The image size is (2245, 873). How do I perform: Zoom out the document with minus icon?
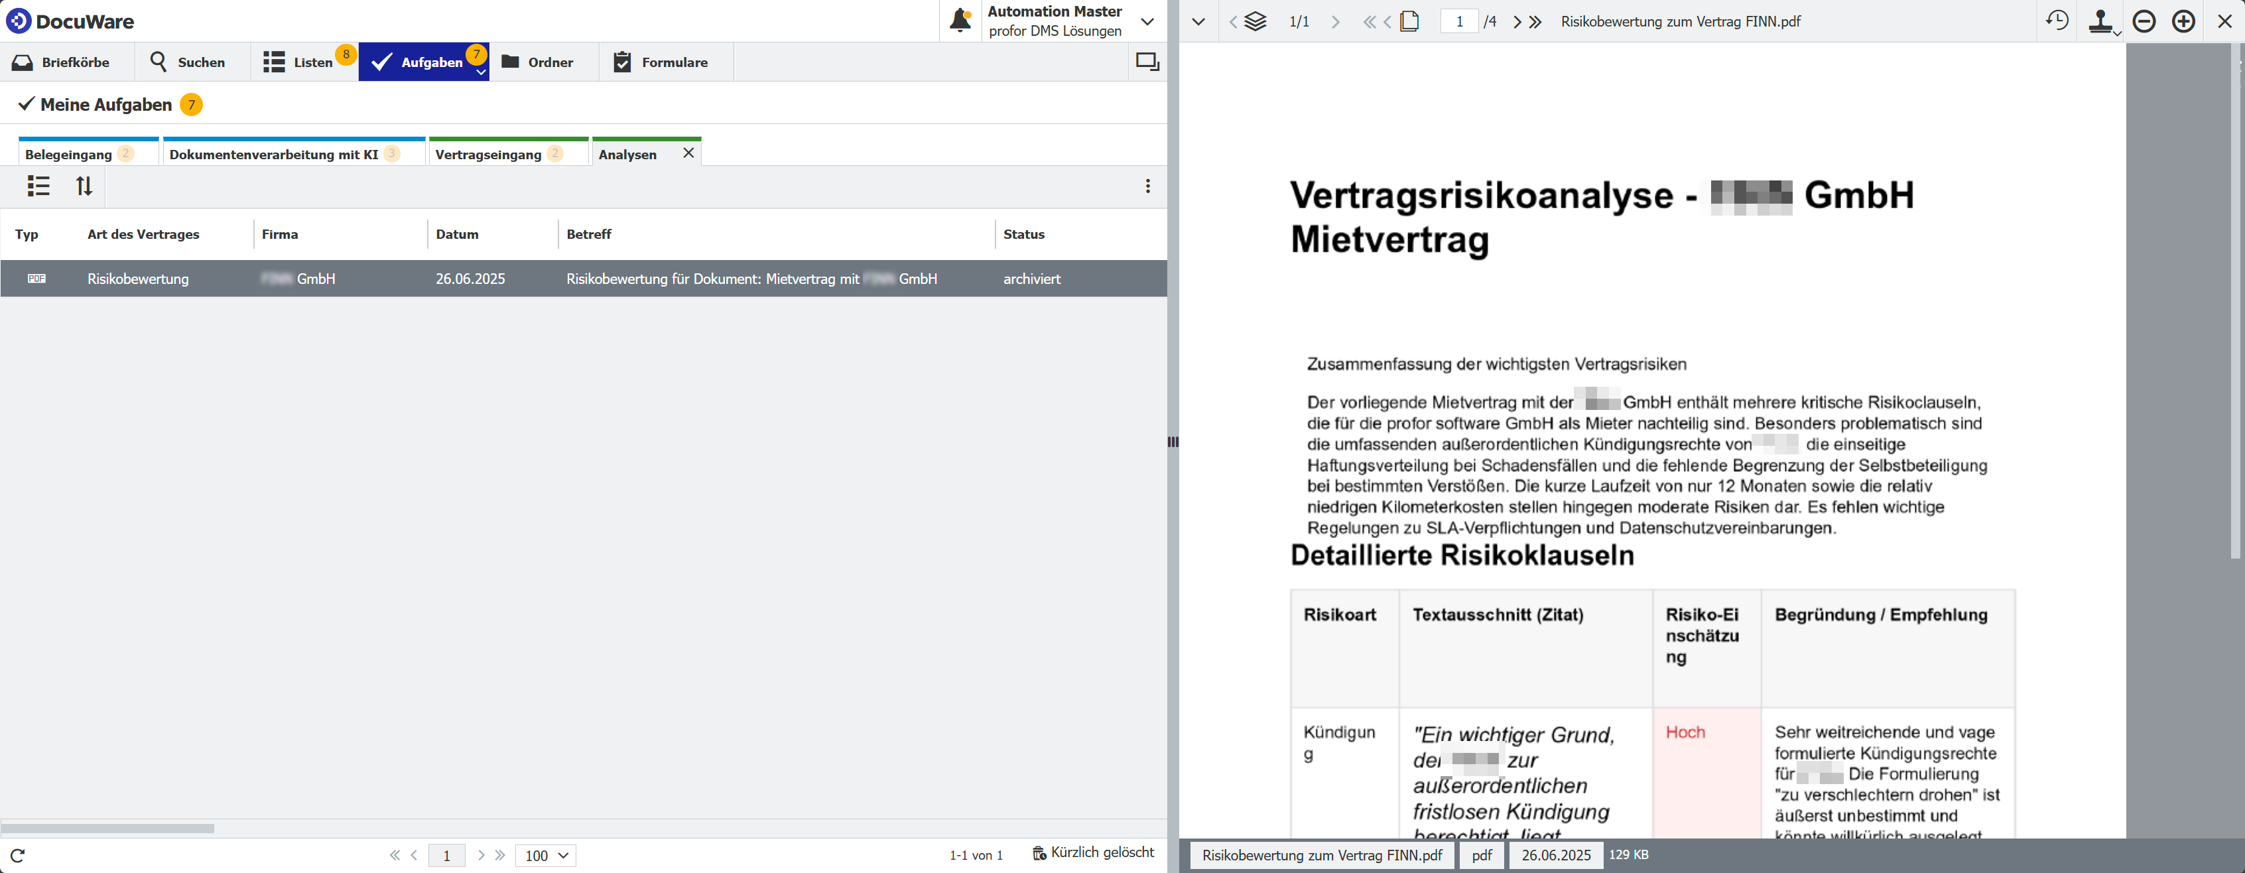(2144, 21)
